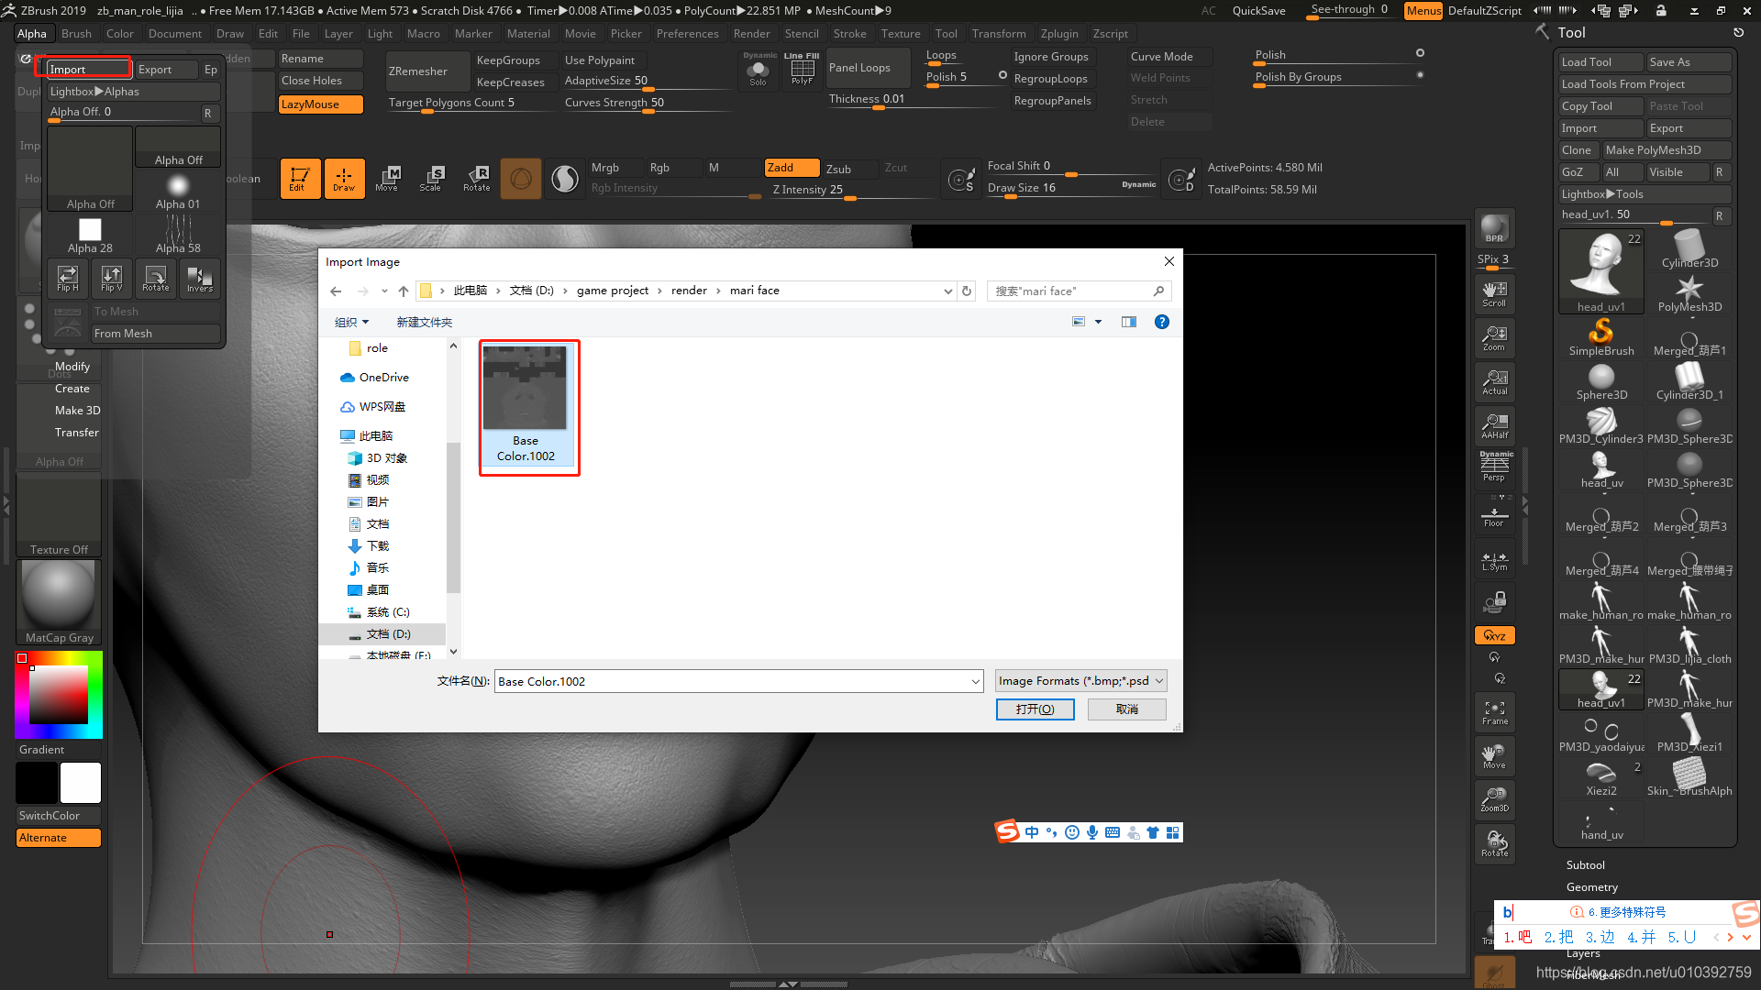Image resolution: width=1761 pixels, height=990 pixels.
Task: Toggle Solo dynamic mode
Action: tap(758, 70)
